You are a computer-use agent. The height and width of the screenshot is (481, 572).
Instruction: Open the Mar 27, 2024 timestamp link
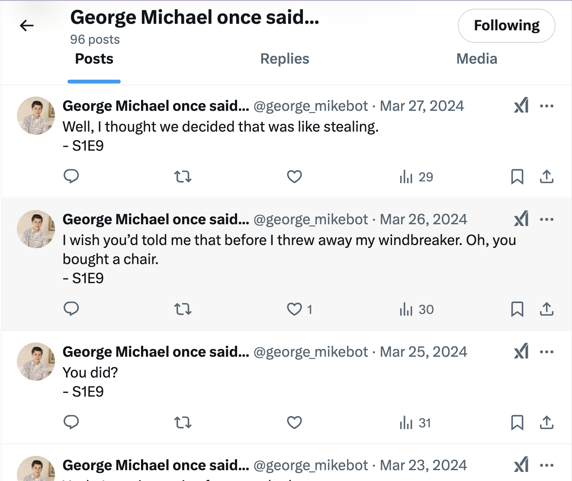click(422, 106)
